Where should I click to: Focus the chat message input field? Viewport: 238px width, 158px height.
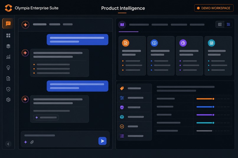tap(65, 139)
